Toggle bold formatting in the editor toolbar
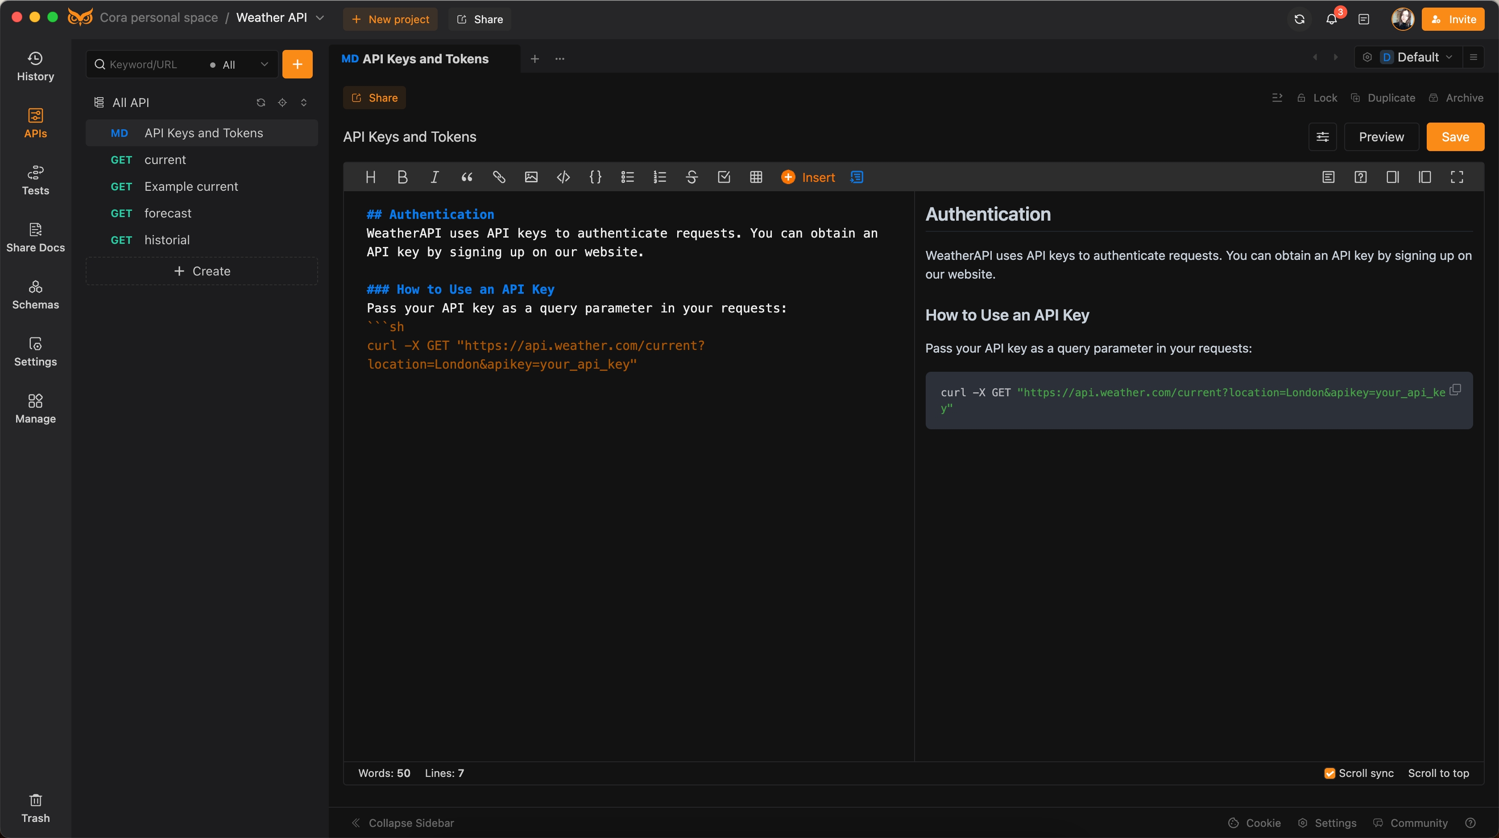Screen dimensions: 1499x838 click(402, 177)
